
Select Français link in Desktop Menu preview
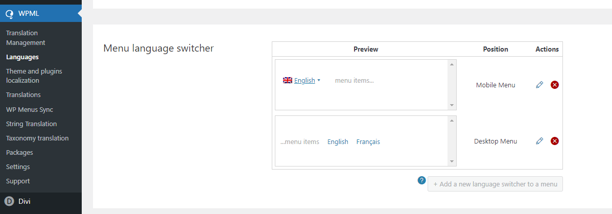coord(368,142)
